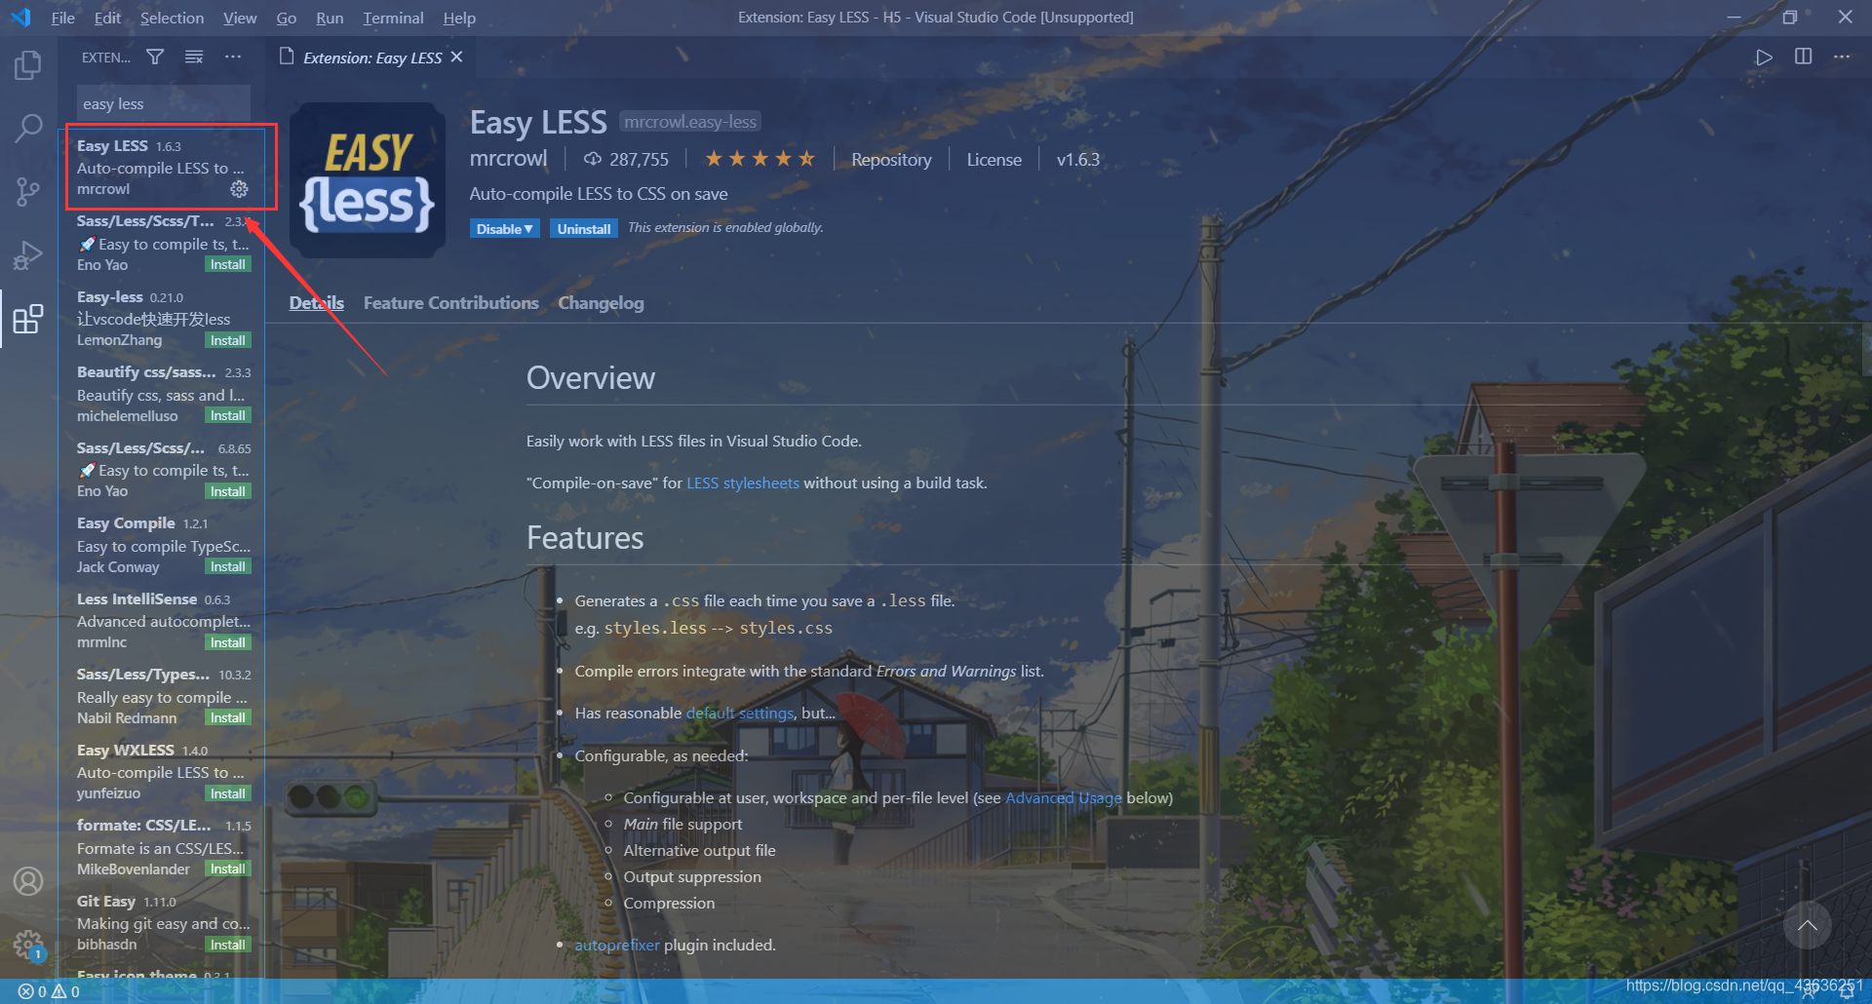Open editor more actions ellipsis

1841,58
